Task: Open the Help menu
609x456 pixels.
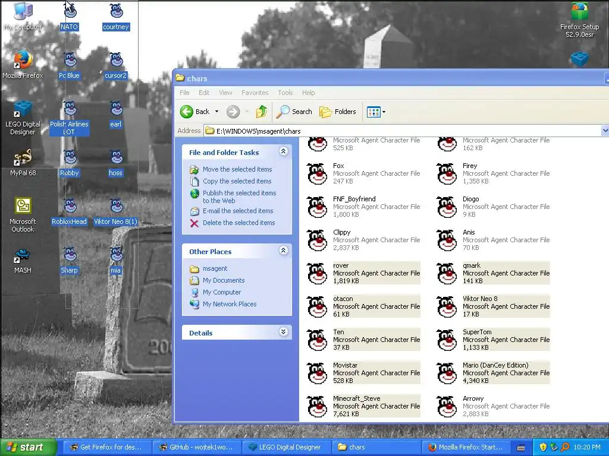Action: click(x=309, y=93)
